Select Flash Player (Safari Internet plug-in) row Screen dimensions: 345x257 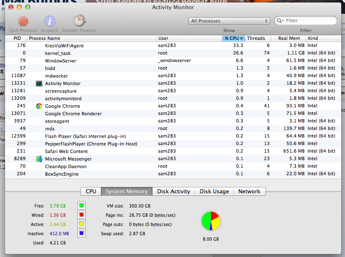pos(173,136)
